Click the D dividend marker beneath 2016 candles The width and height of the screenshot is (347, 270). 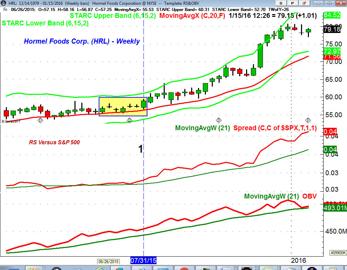pos(308,120)
